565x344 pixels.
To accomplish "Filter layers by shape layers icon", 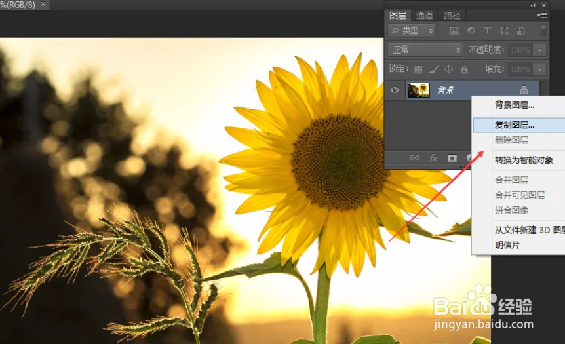I will [505, 31].
